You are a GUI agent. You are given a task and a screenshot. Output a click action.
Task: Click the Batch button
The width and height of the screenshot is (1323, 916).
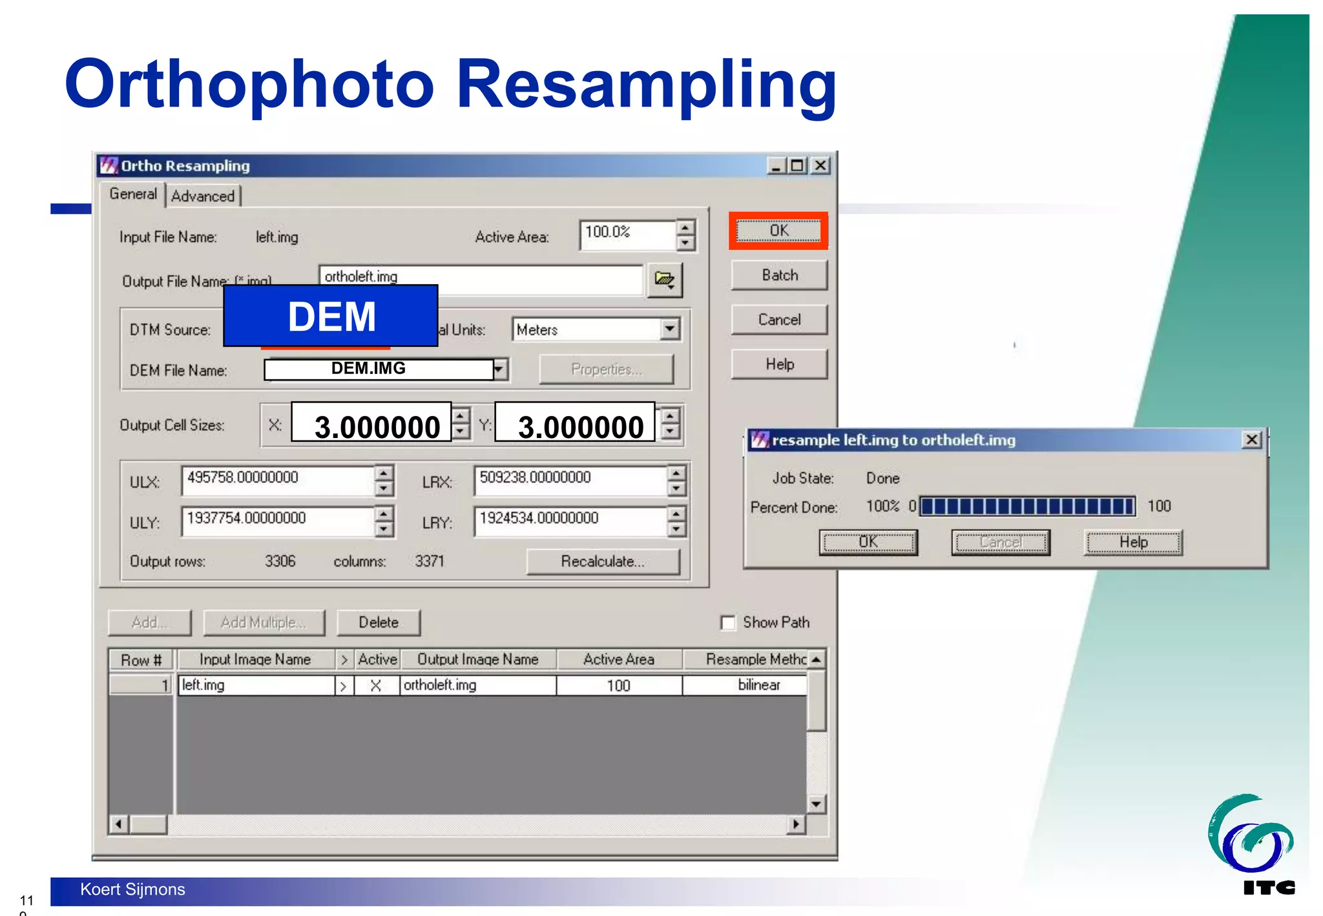click(779, 275)
